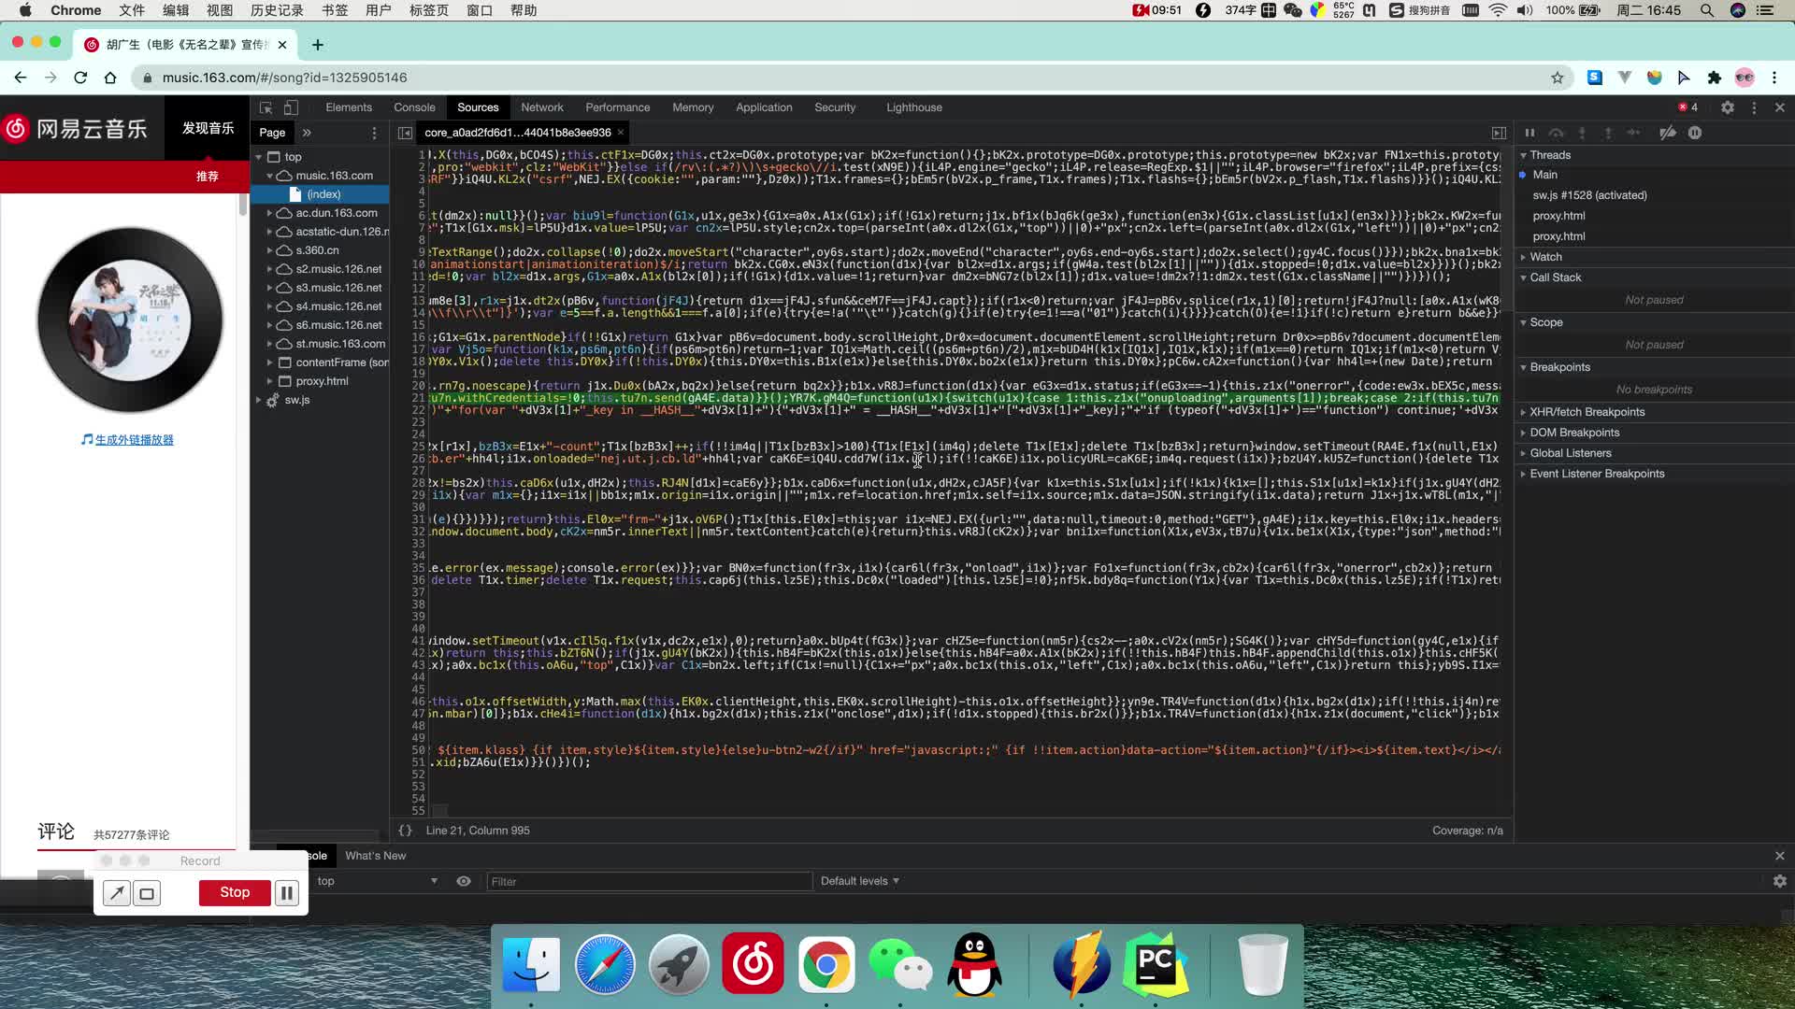Viewport: 1795px width, 1009px height.
Task: Open the Console panel tab
Action: [414, 107]
